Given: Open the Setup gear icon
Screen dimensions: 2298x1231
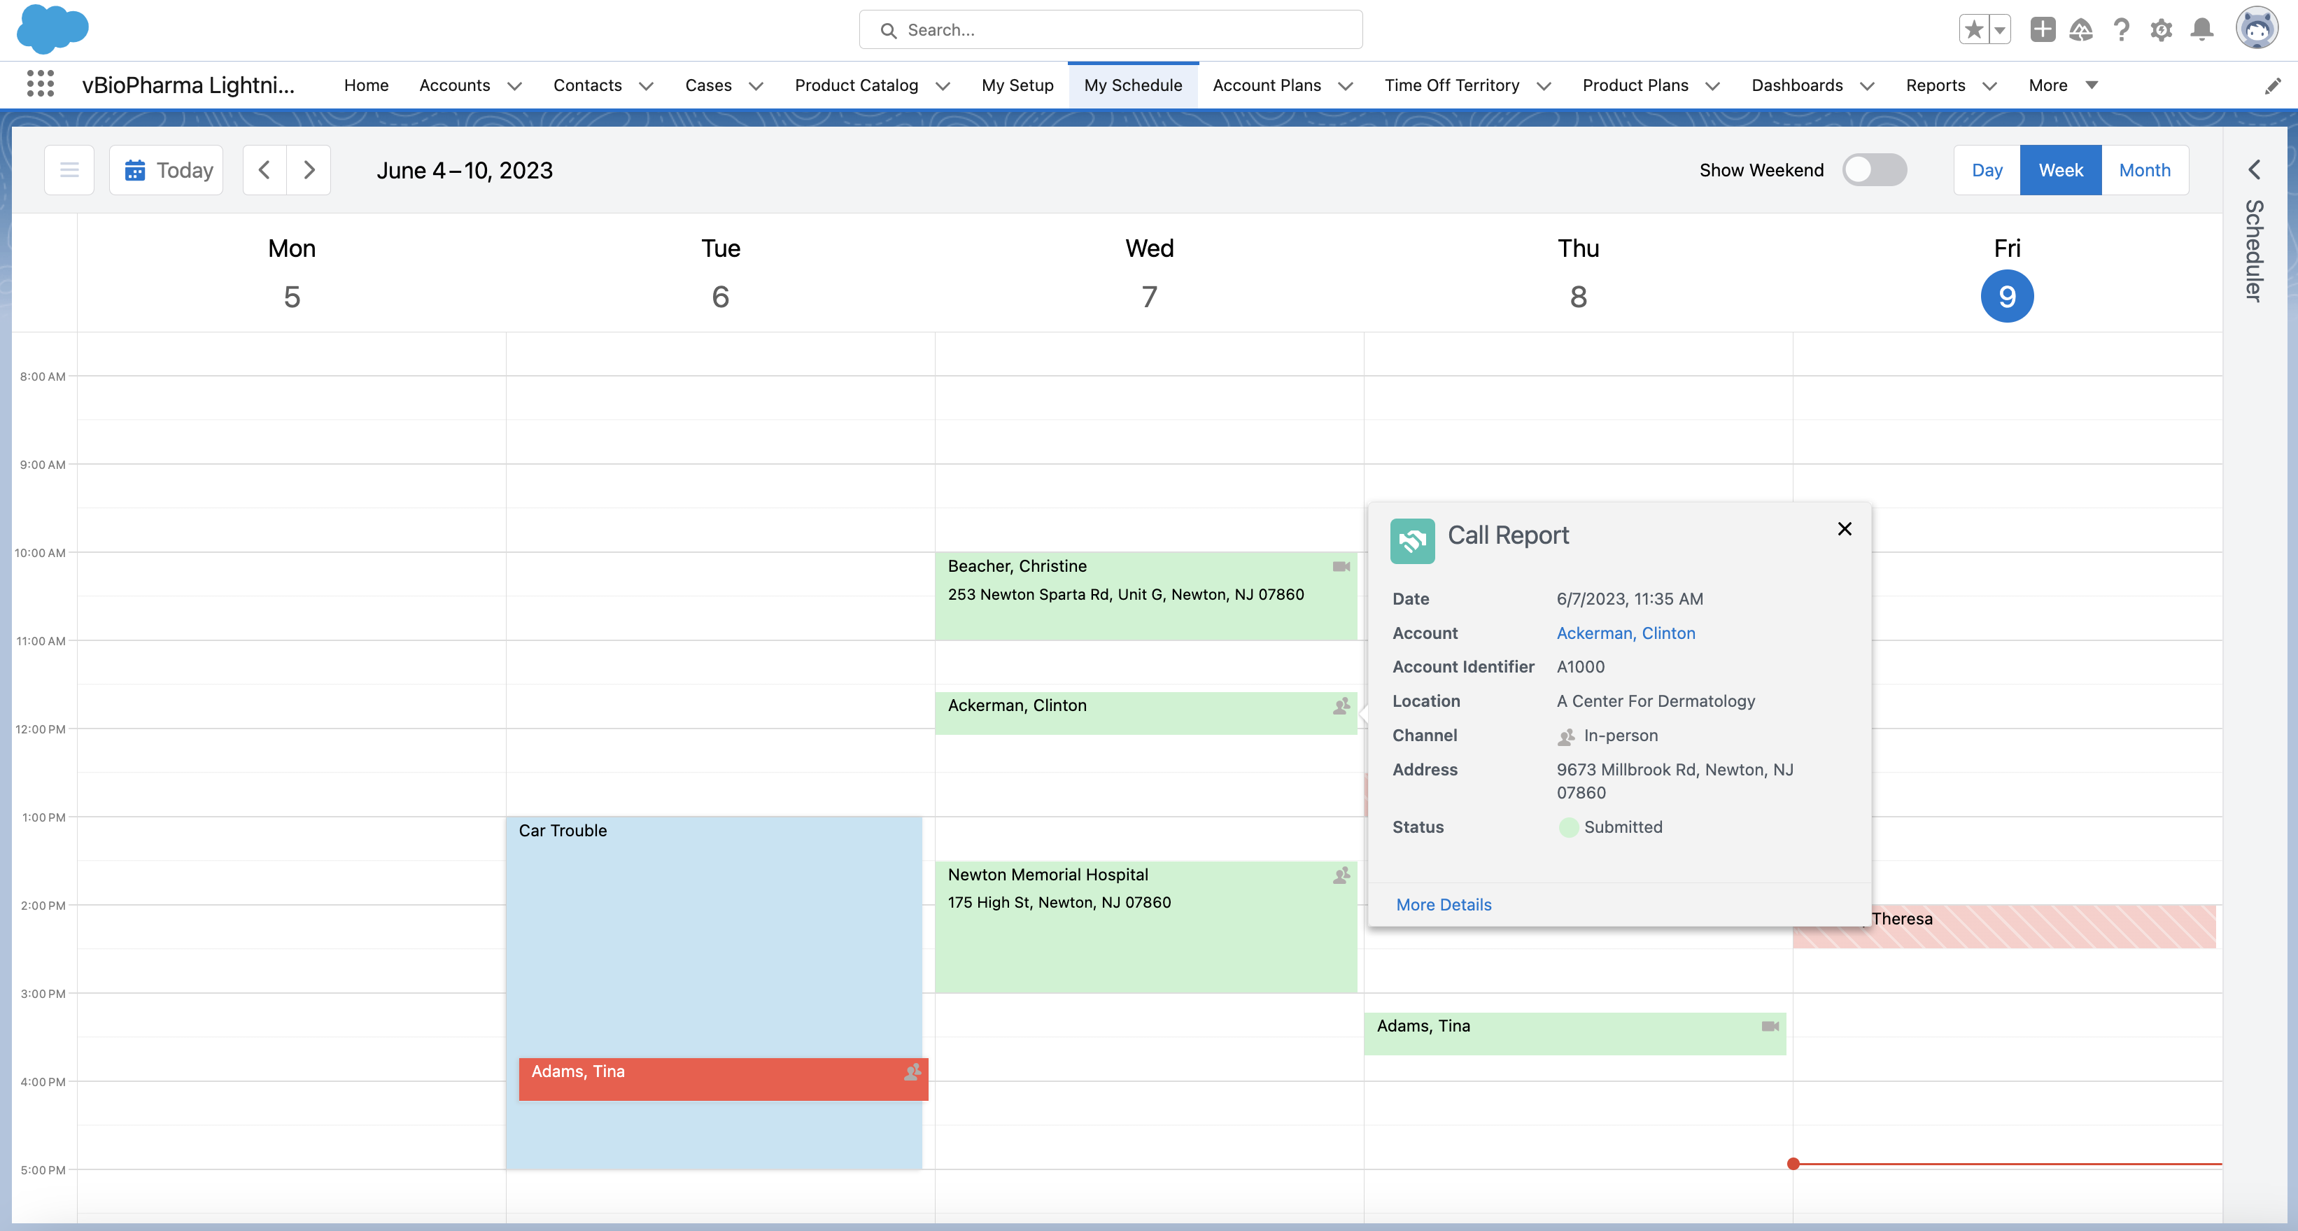Looking at the screenshot, I should [2161, 29].
